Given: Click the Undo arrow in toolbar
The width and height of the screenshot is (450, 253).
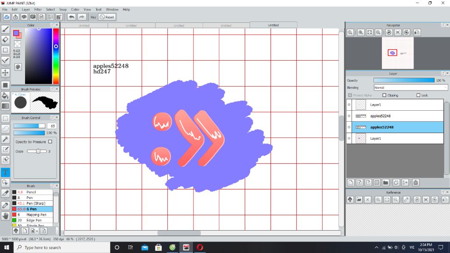Looking at the screenshot, I should click(x=72, y=17).
